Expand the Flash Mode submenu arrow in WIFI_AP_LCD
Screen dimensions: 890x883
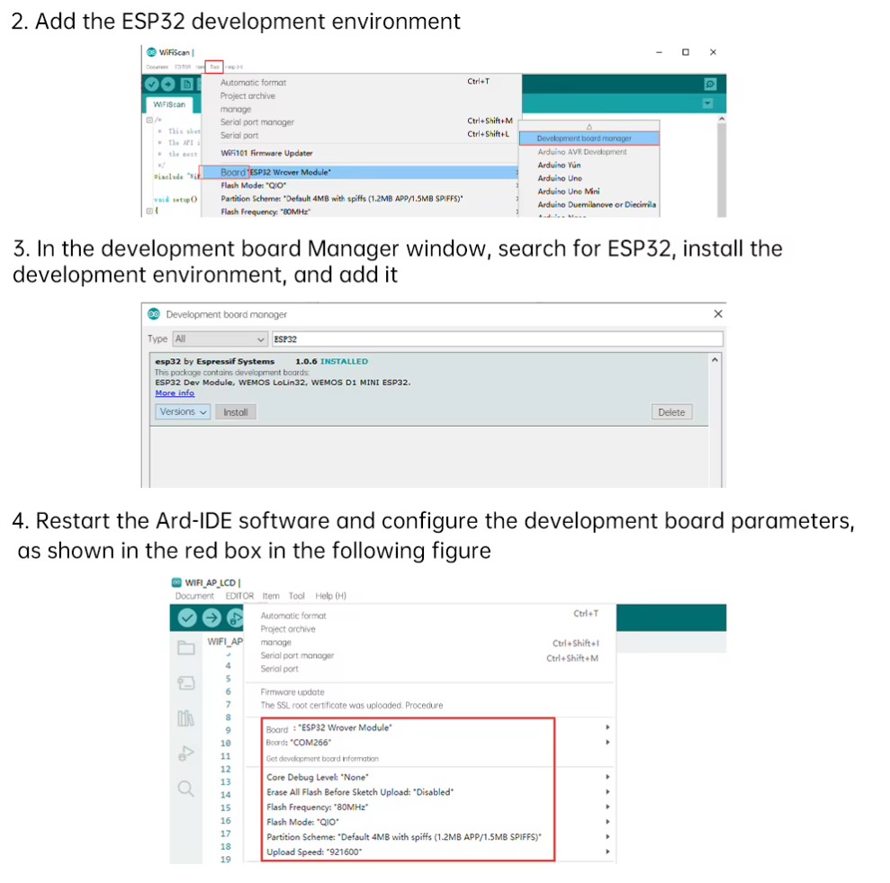(x=607, y=822)
